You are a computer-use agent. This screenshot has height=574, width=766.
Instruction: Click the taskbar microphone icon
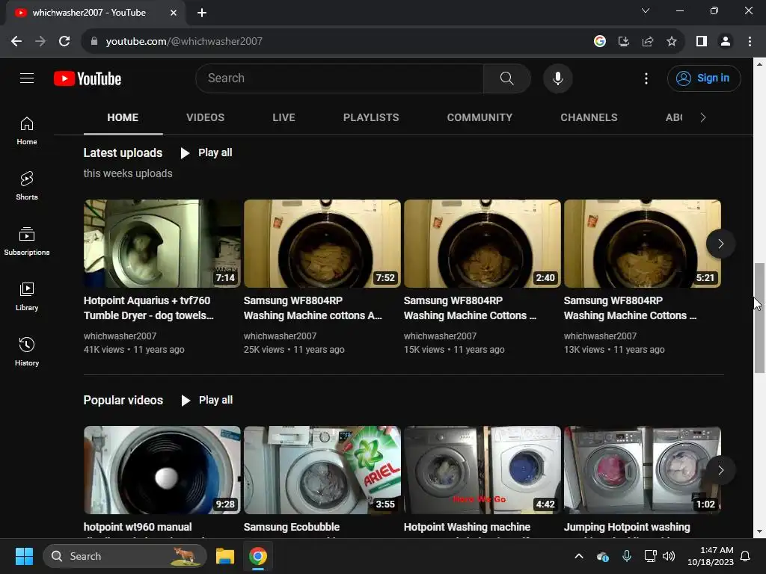(627, 556)
